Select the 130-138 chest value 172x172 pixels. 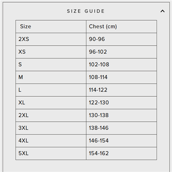98,115
